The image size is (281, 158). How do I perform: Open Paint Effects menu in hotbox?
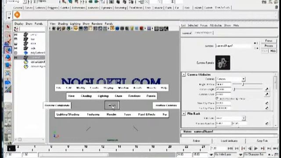147,115
